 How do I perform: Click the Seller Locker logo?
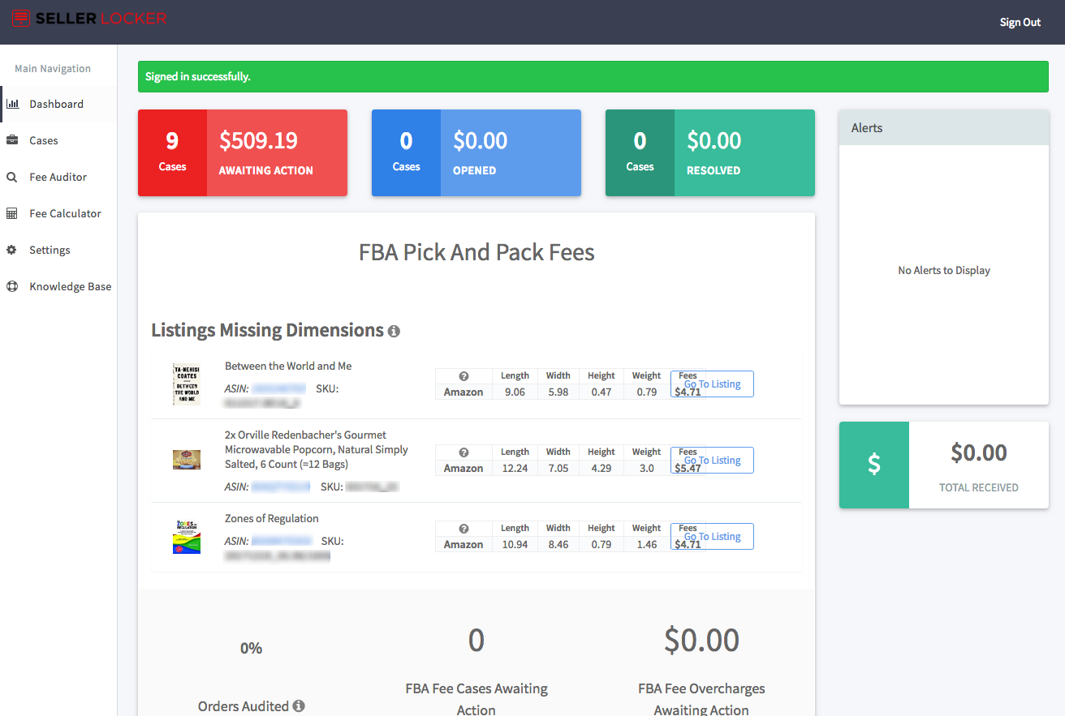[x=89, y=18]
